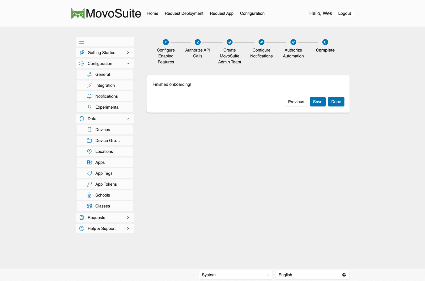Viewport: 425px width, 281px height.
Task: Expand the Requests section chevron
Action: (128, 218)
